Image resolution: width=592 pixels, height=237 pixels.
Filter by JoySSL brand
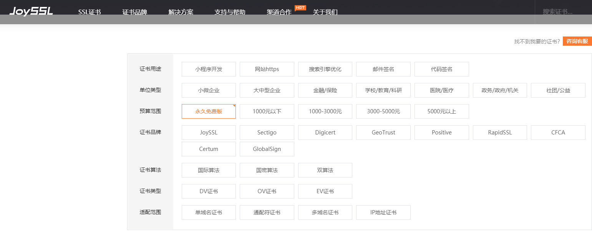point(209,133)
